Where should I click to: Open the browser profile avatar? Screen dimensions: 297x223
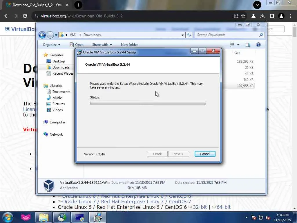281,16
